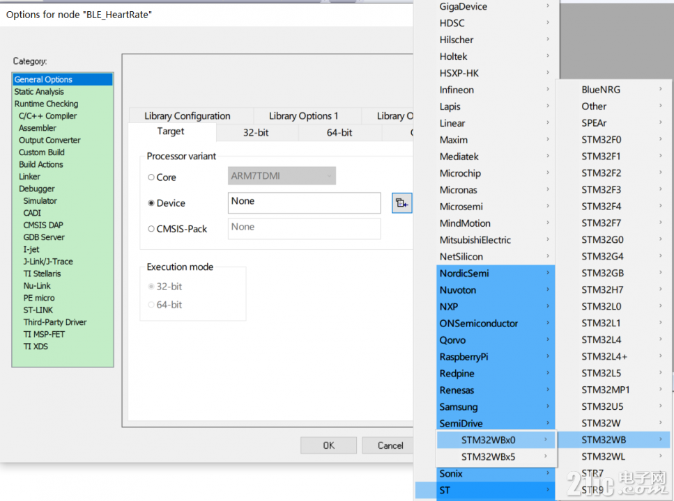Select the Core radio button

click(x=151, y=177)
